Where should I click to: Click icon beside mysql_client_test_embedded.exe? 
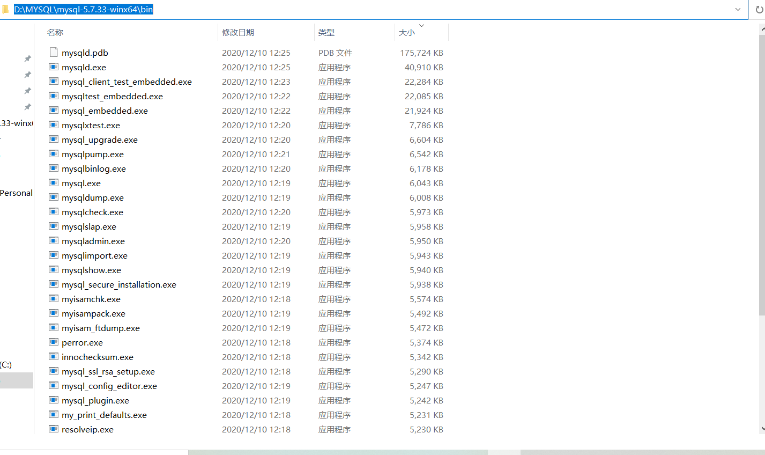point(54,81)
